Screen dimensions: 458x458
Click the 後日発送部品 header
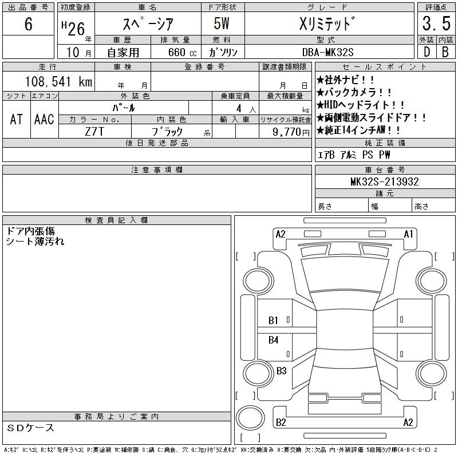pyautogui.click(x=157, y=143)
